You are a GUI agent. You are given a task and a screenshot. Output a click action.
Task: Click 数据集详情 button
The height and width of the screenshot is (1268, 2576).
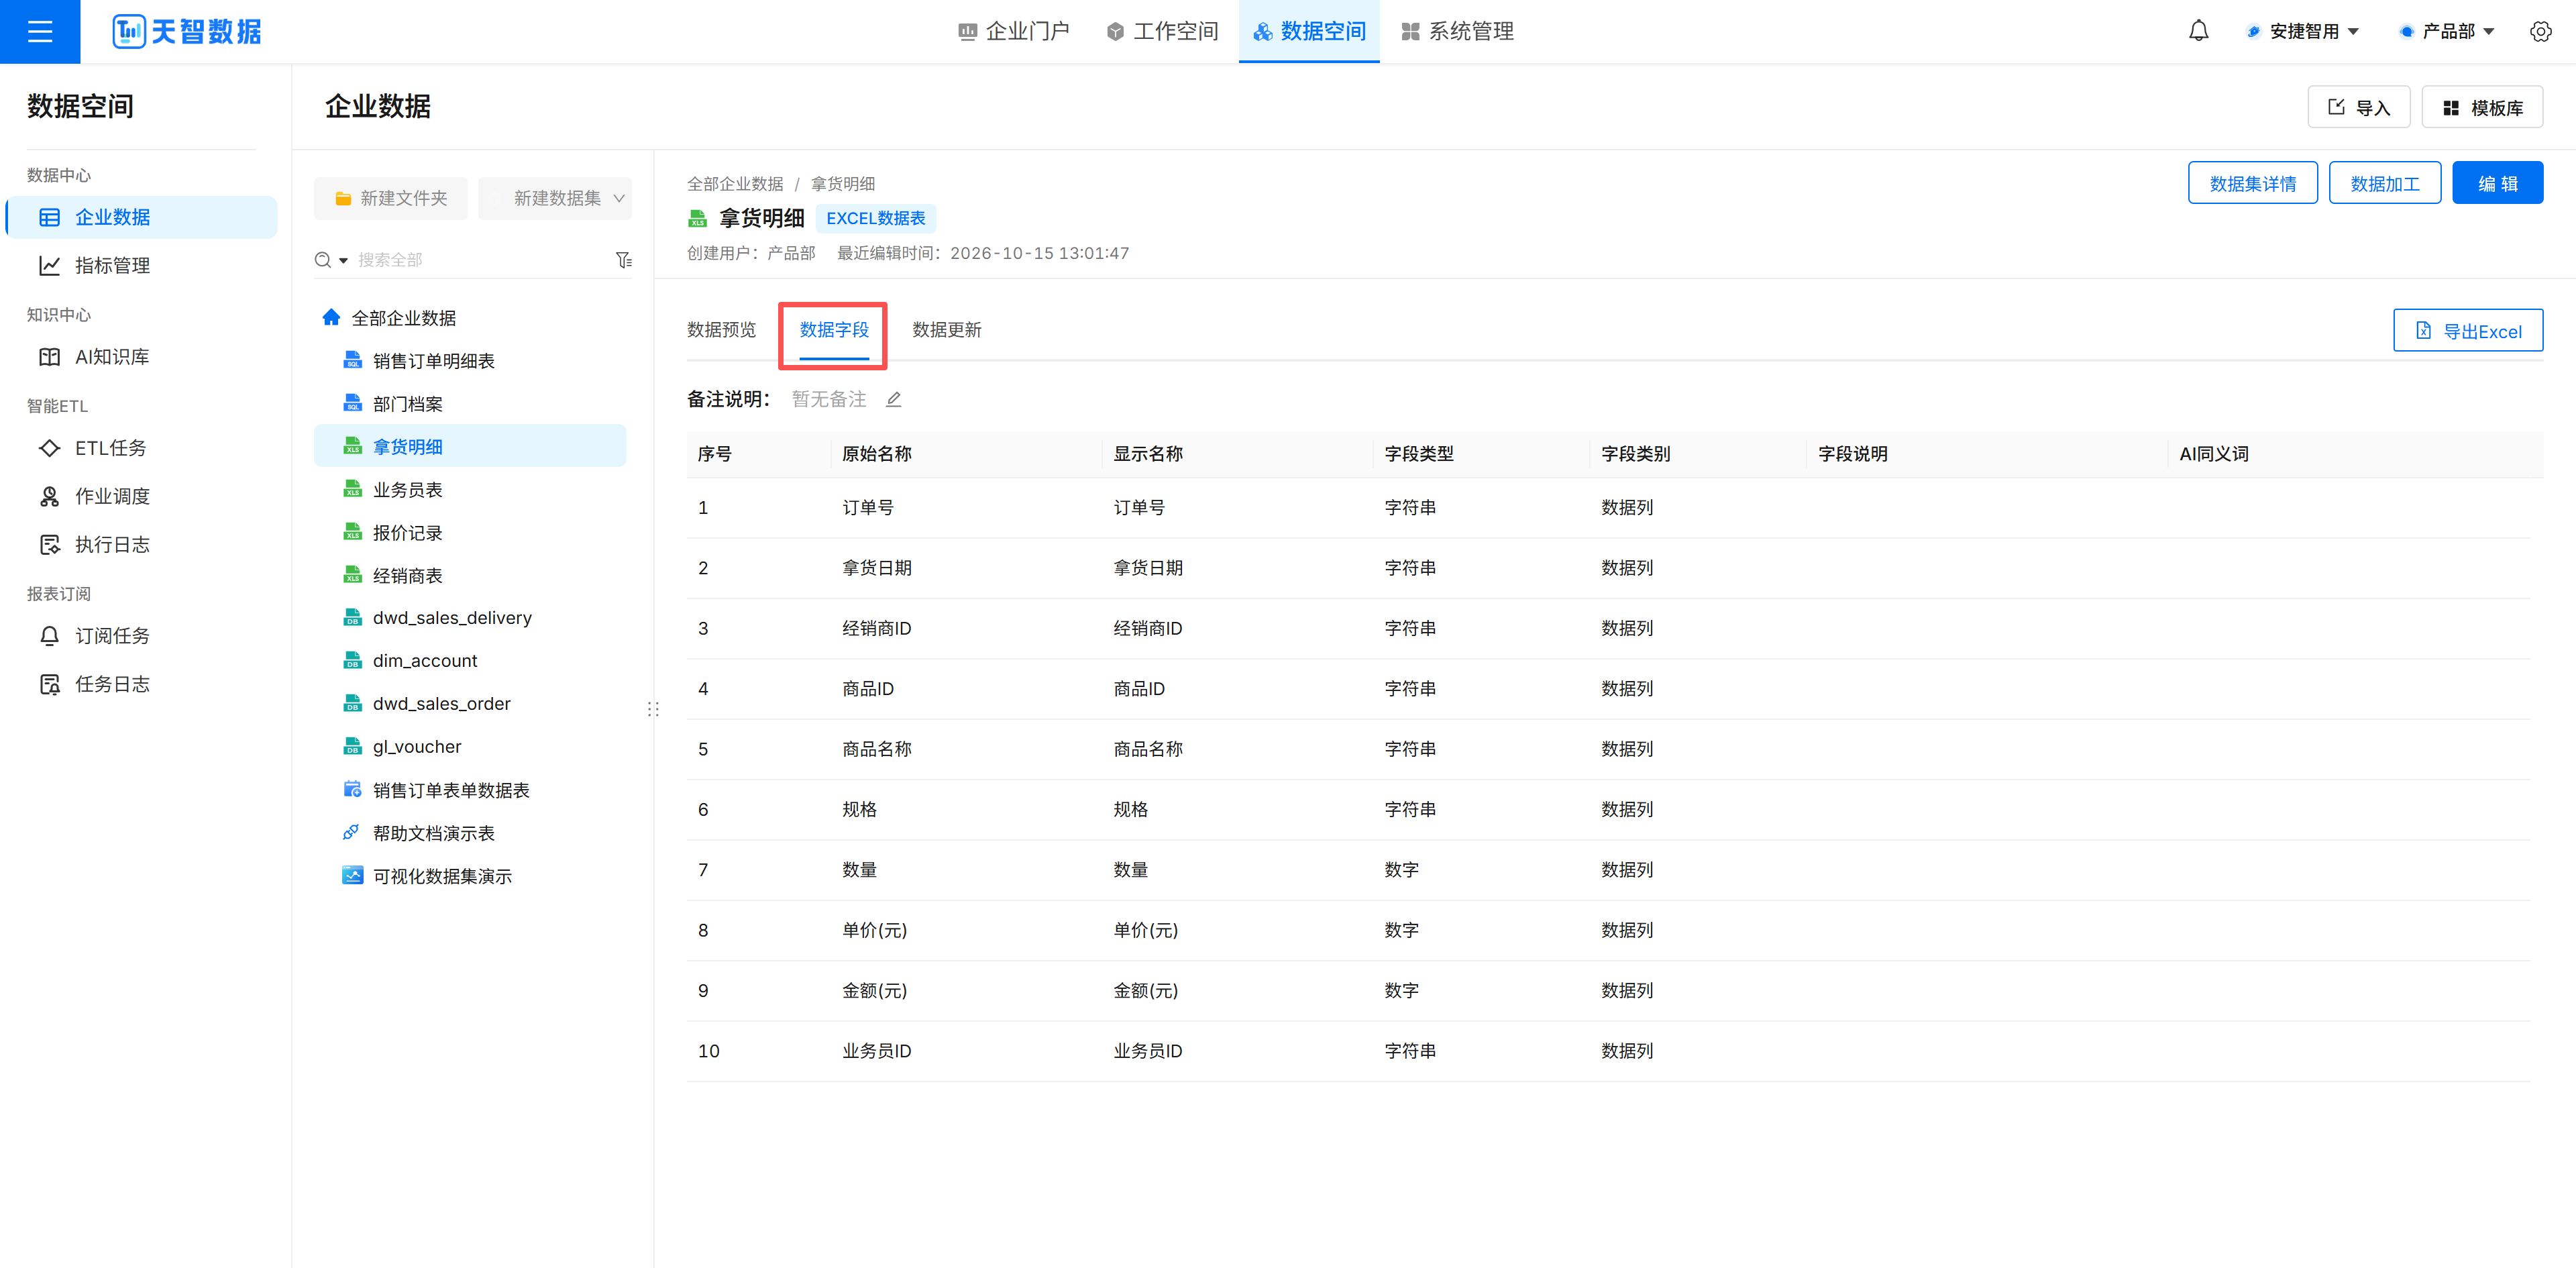(2252, 183)
